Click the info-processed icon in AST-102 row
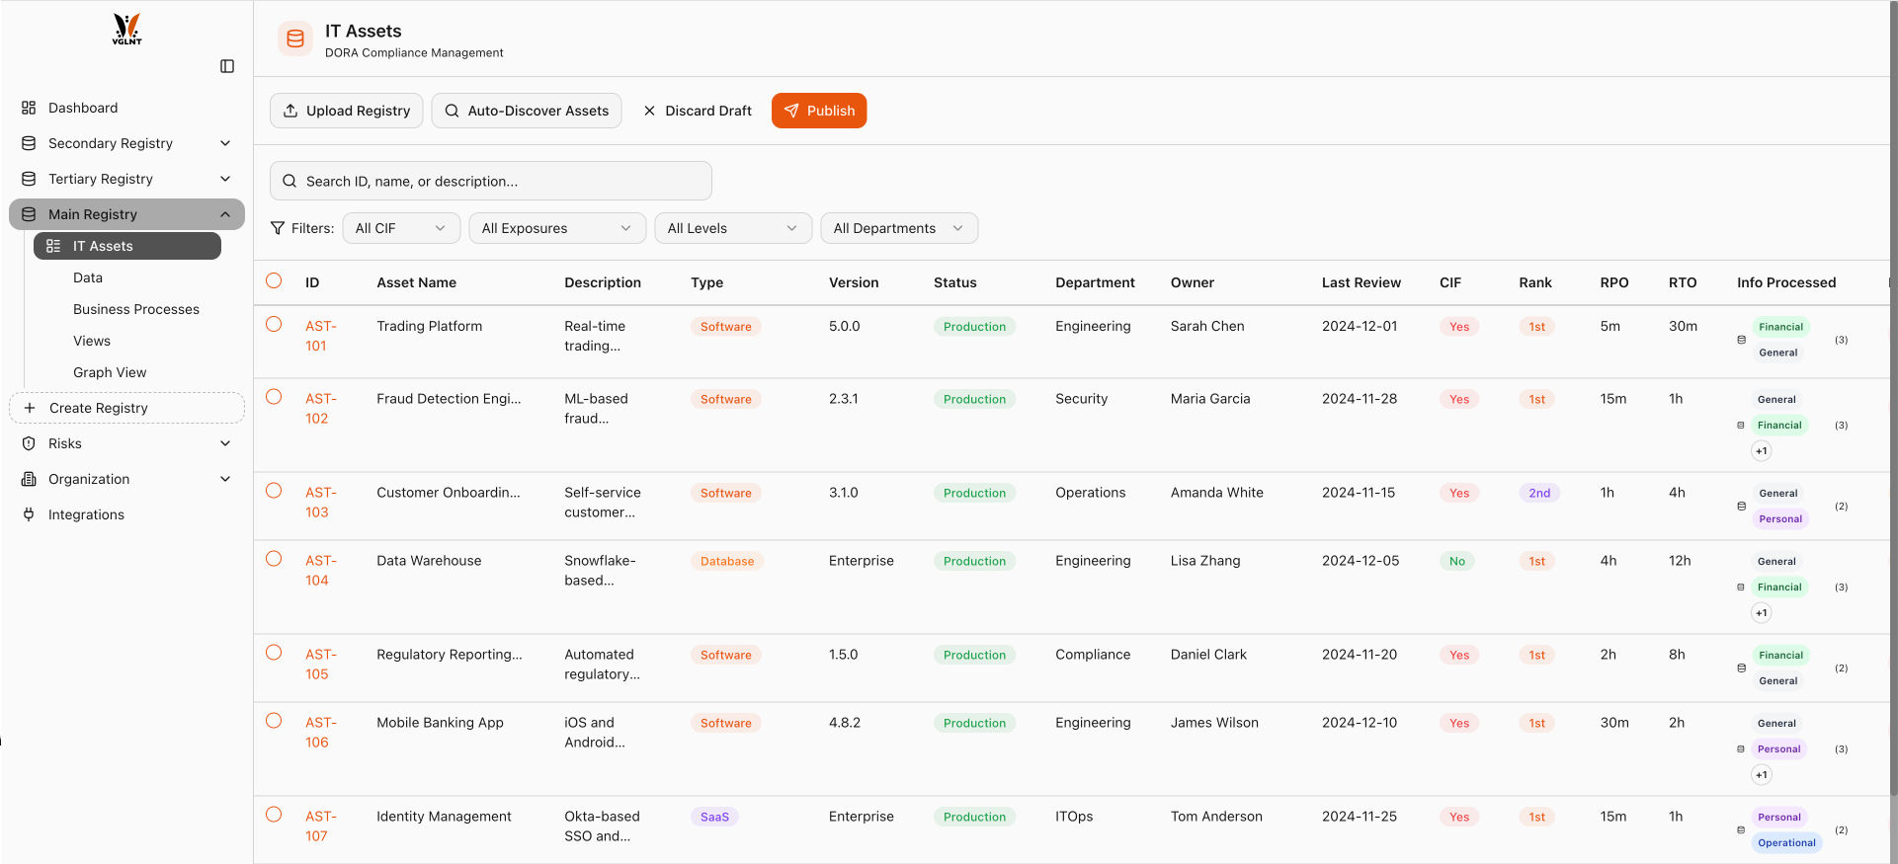 click(x=1741, y=426)
